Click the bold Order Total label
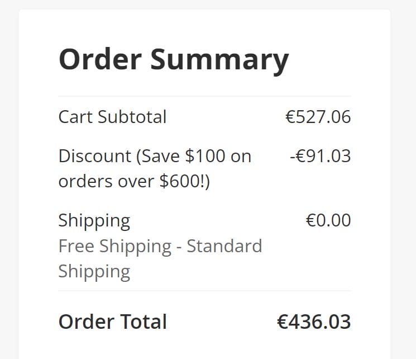Viewport: 416px width, 359px height. [112, 322]
